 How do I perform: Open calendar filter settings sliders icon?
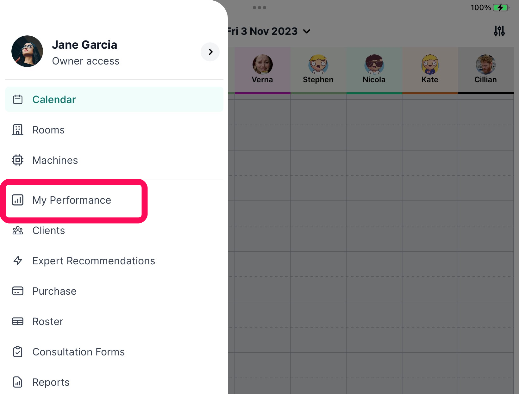click(499, 31)
